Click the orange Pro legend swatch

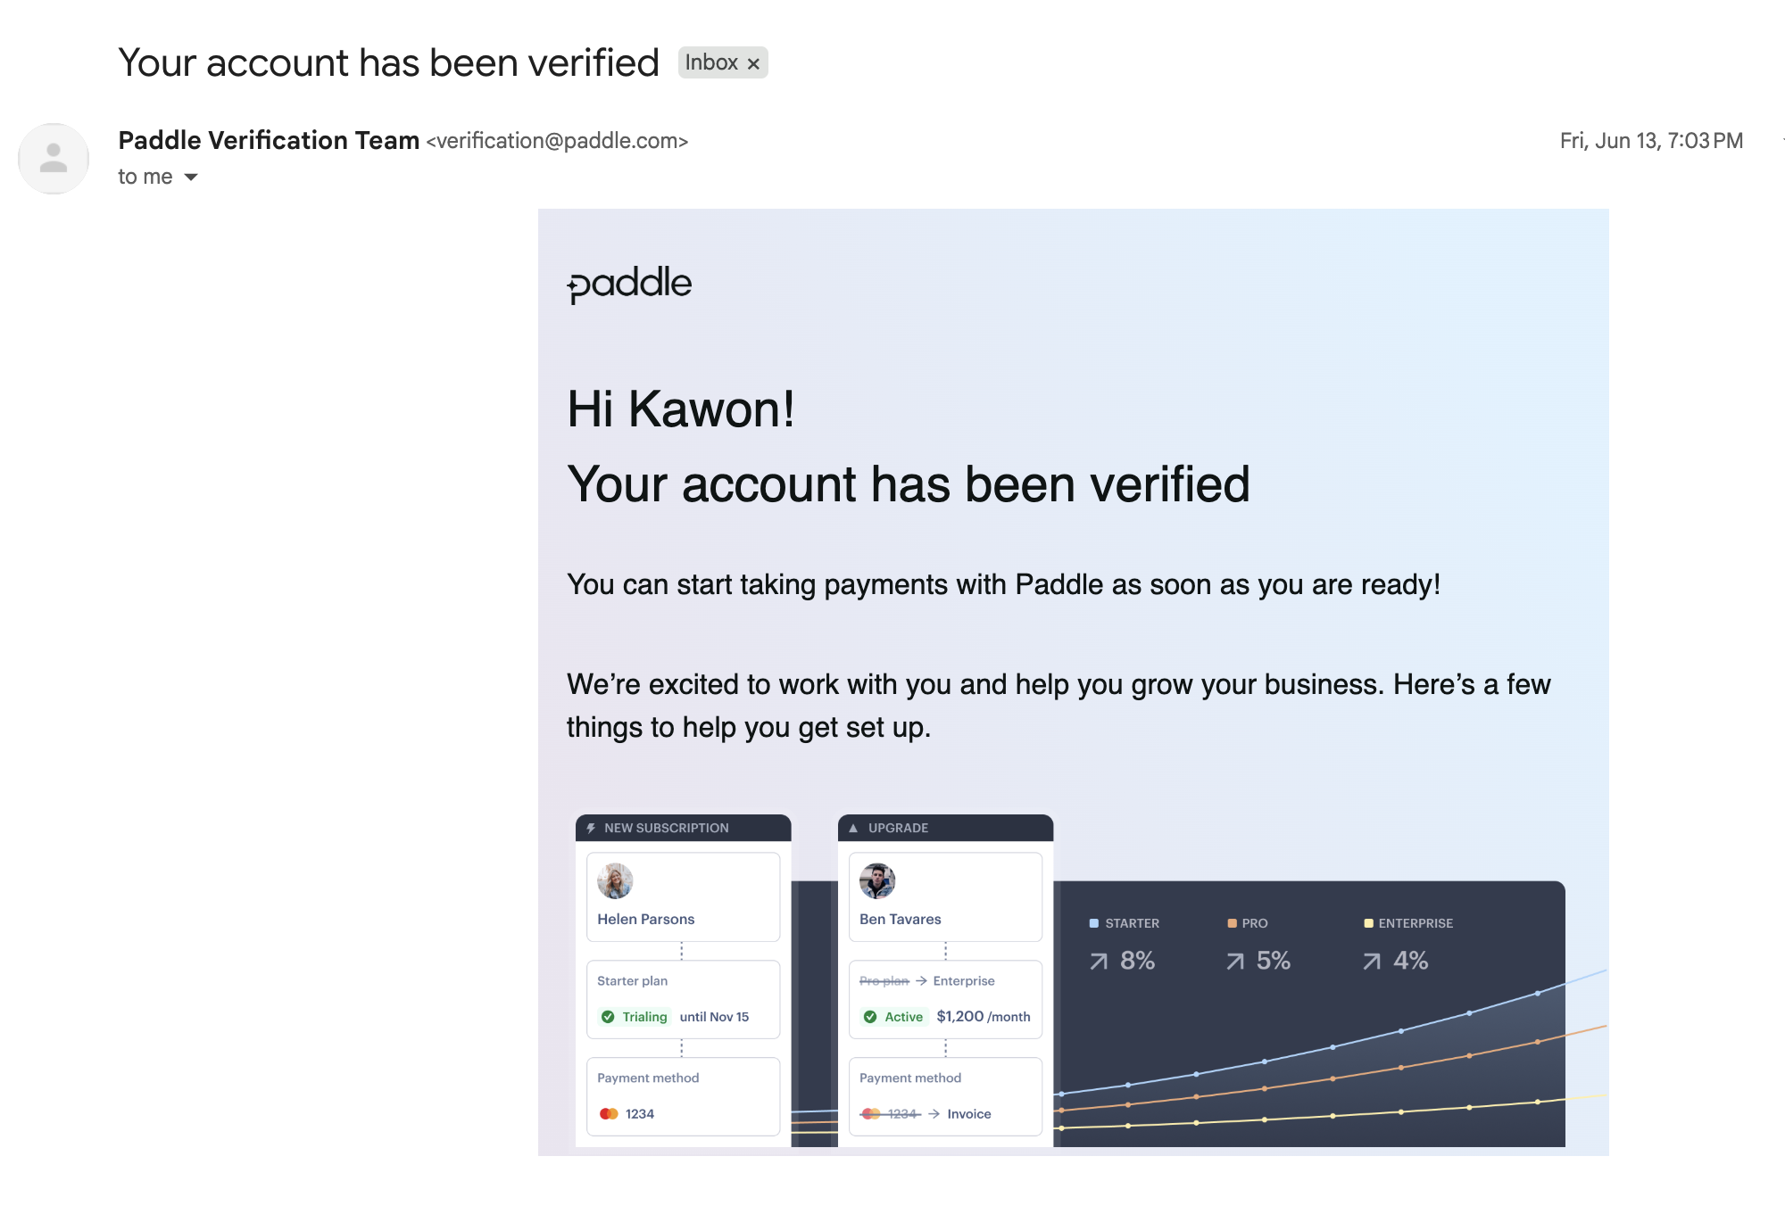[1232, 923]
